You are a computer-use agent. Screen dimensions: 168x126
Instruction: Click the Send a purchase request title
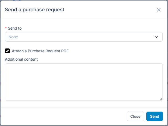tap(35, 10)
